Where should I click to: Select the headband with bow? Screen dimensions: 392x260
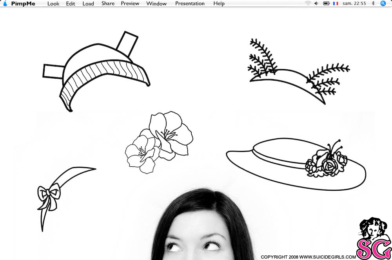pos(67,199)
